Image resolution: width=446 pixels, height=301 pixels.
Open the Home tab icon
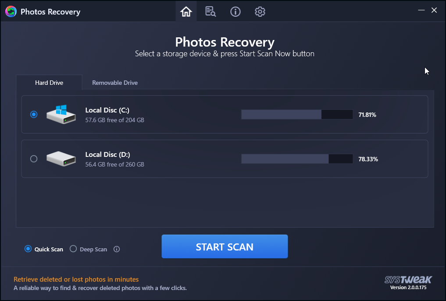186,12
